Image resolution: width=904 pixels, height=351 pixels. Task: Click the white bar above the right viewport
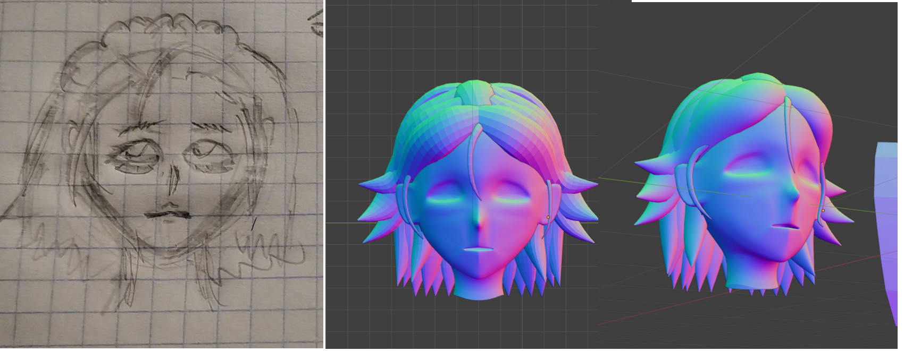pyautogui.click(x=765, y=1)
